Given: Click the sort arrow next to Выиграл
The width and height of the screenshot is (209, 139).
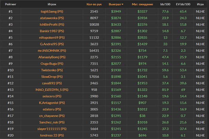Looking at the screenshot, I should (122, 4).
